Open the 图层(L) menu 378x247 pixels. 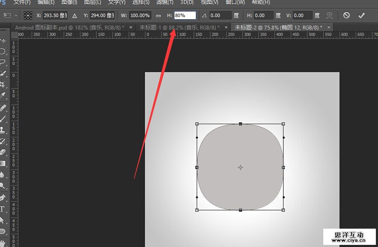click(92, 2)
